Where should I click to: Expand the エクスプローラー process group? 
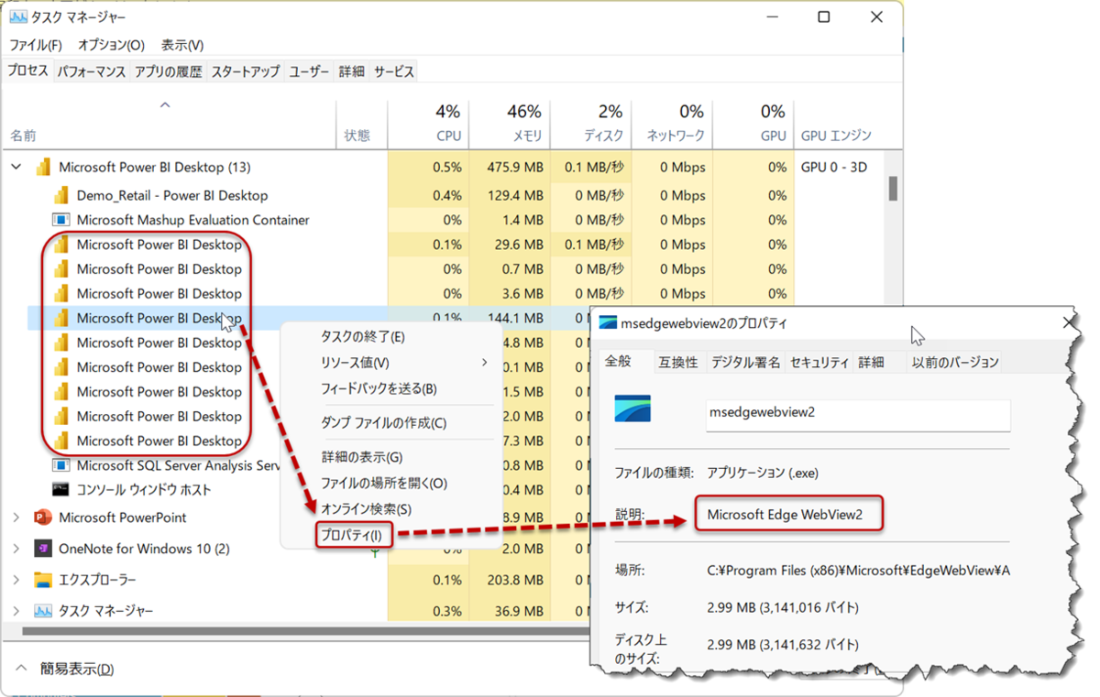(x=16, y=580)
